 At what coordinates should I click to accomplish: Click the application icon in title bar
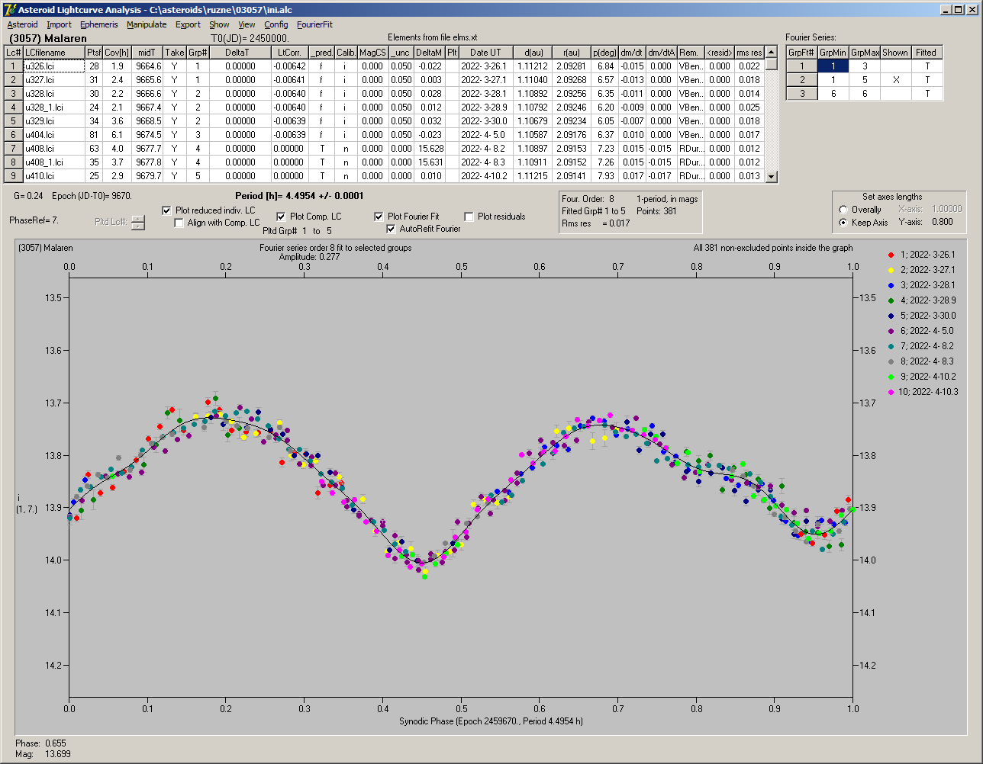pos(9,9)
